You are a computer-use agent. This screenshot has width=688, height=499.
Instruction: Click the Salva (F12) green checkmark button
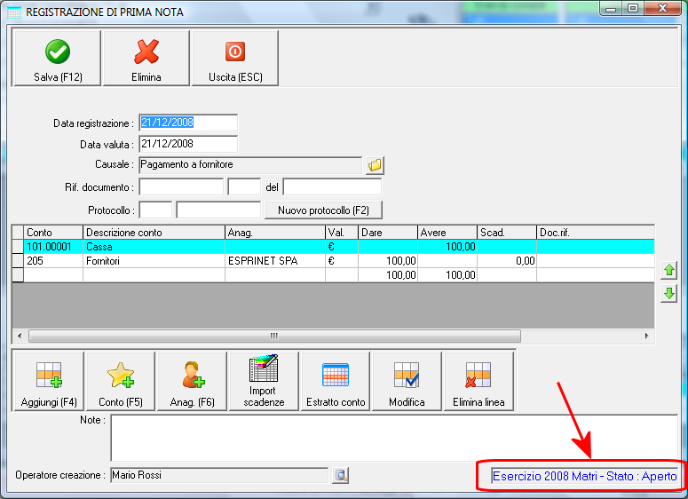[x=58, y=58]
